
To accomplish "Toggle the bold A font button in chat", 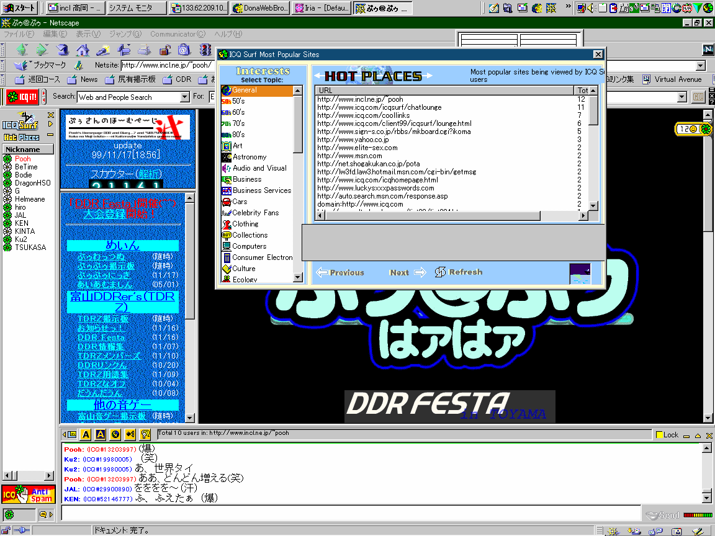I will (x=86, y=434).
